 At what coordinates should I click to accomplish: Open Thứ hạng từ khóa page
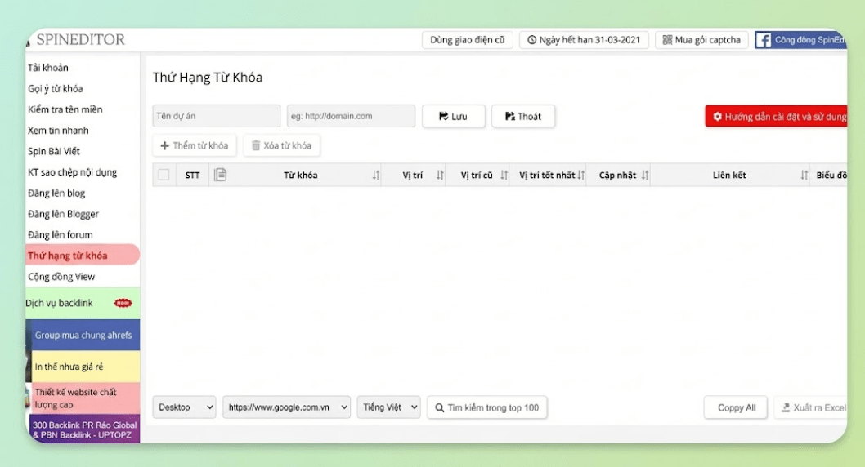(x=83, y=256)
